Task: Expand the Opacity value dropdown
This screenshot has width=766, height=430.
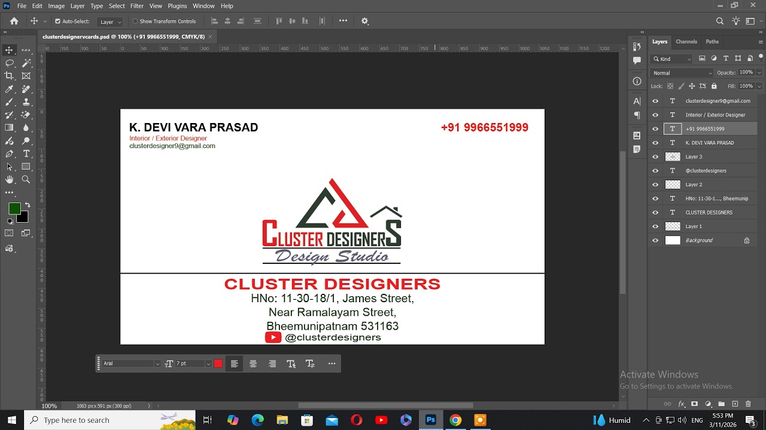Action: (x=759, y=73)
